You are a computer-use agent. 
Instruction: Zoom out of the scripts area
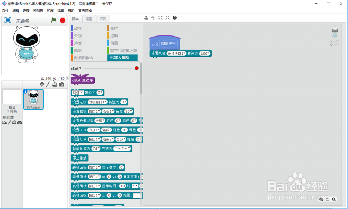(322, 199)
